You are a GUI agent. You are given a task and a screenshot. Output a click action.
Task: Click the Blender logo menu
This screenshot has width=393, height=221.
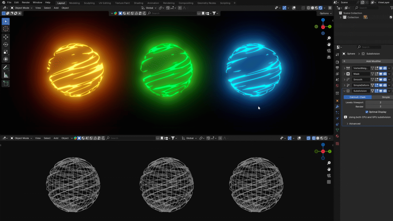3,2
